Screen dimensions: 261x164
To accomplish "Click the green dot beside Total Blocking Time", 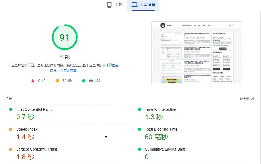I will (140, 129).
